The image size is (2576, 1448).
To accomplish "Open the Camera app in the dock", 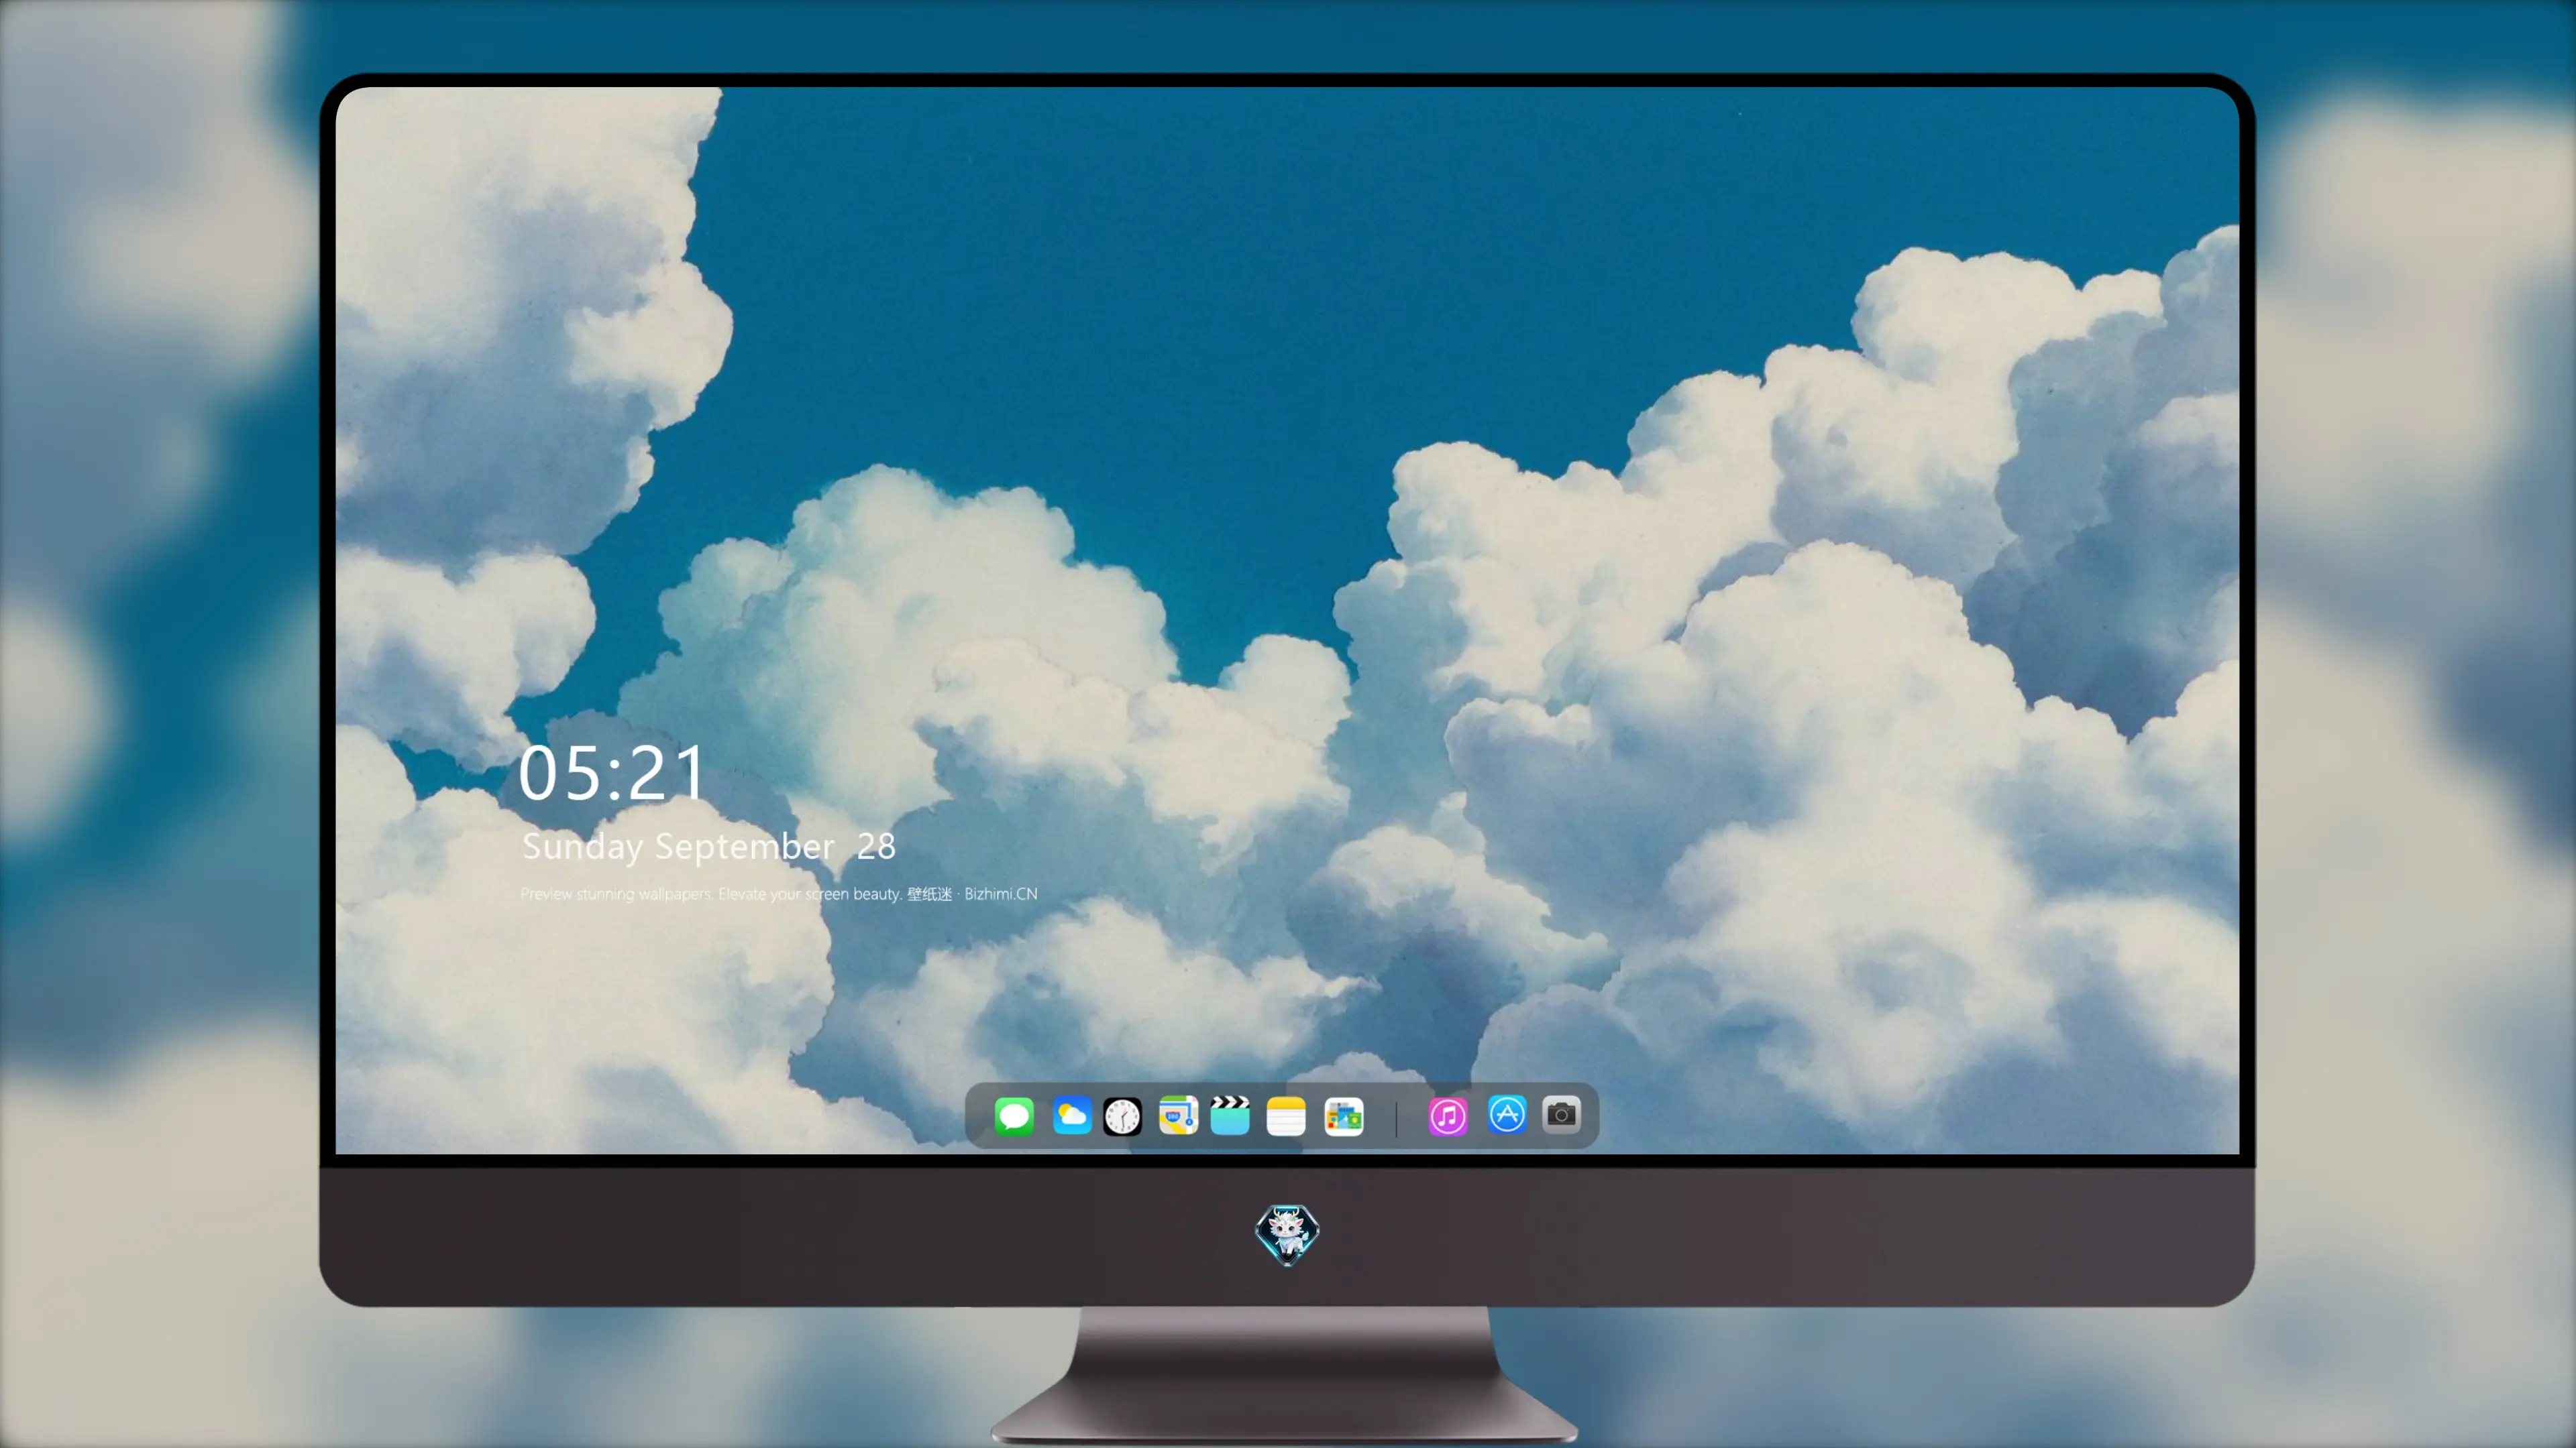I will pos(1561,1115).
